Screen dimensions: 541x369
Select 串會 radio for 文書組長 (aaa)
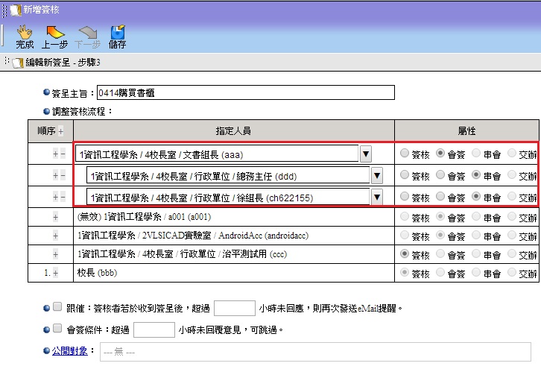click(476, 153)
